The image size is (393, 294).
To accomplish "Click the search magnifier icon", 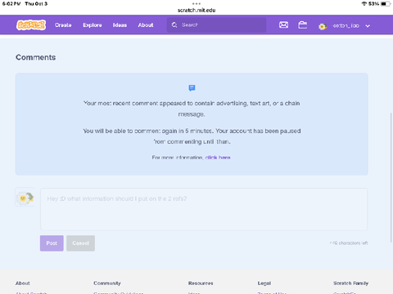I will pyautogui.click(x=174, y=25).
